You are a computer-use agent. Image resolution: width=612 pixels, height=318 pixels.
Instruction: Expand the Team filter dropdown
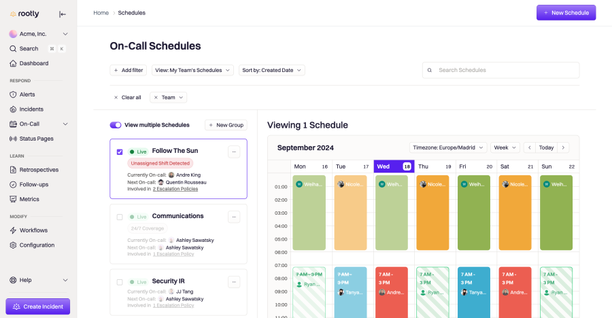coord(181,98)
